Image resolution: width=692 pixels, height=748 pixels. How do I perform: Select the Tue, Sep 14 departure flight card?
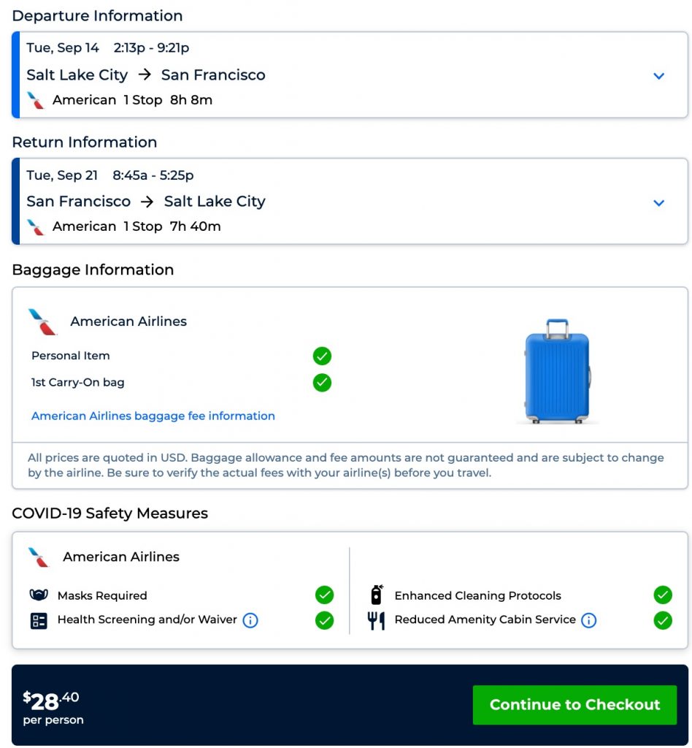pyautogui.click(x=328, y=75)
